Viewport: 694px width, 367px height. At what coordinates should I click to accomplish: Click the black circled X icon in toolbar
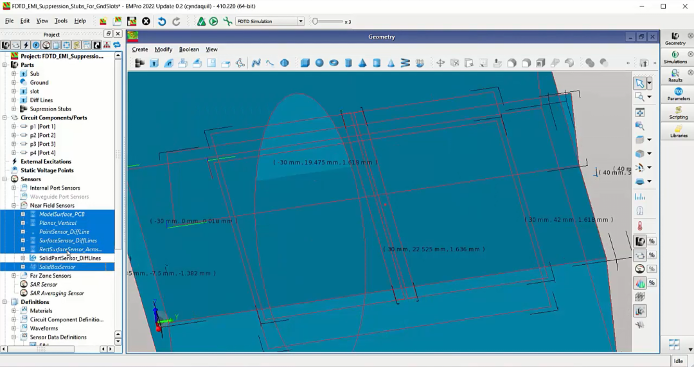tap(146, 21)
